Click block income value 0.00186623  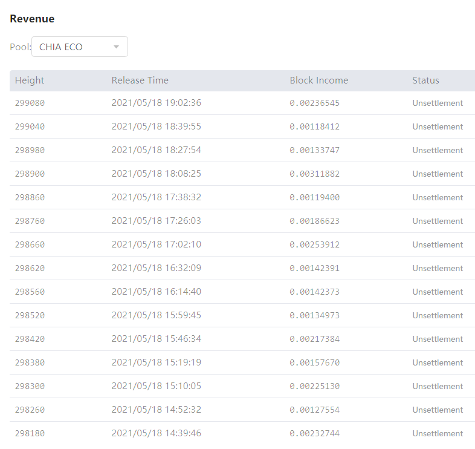pyautogui.click(x=315, y=221)
